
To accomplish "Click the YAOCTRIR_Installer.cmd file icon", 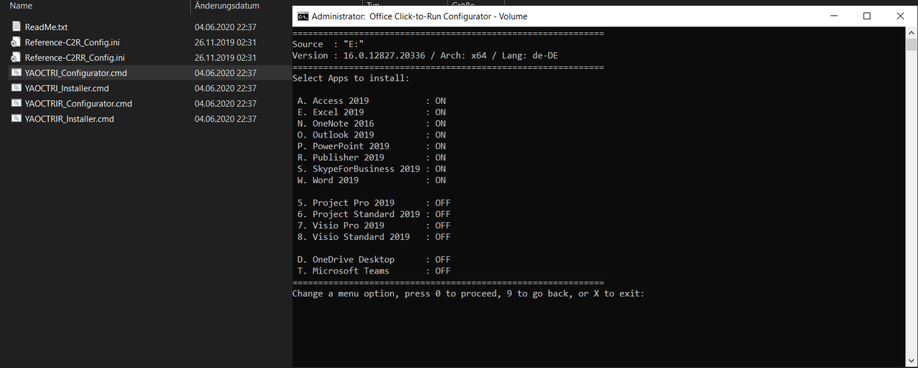I will pyautogui.click(x=16, y=119).
